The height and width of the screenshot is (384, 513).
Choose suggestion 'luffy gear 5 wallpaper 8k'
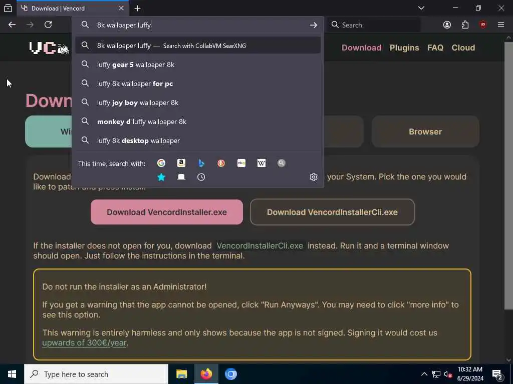(x=197, y=64)
